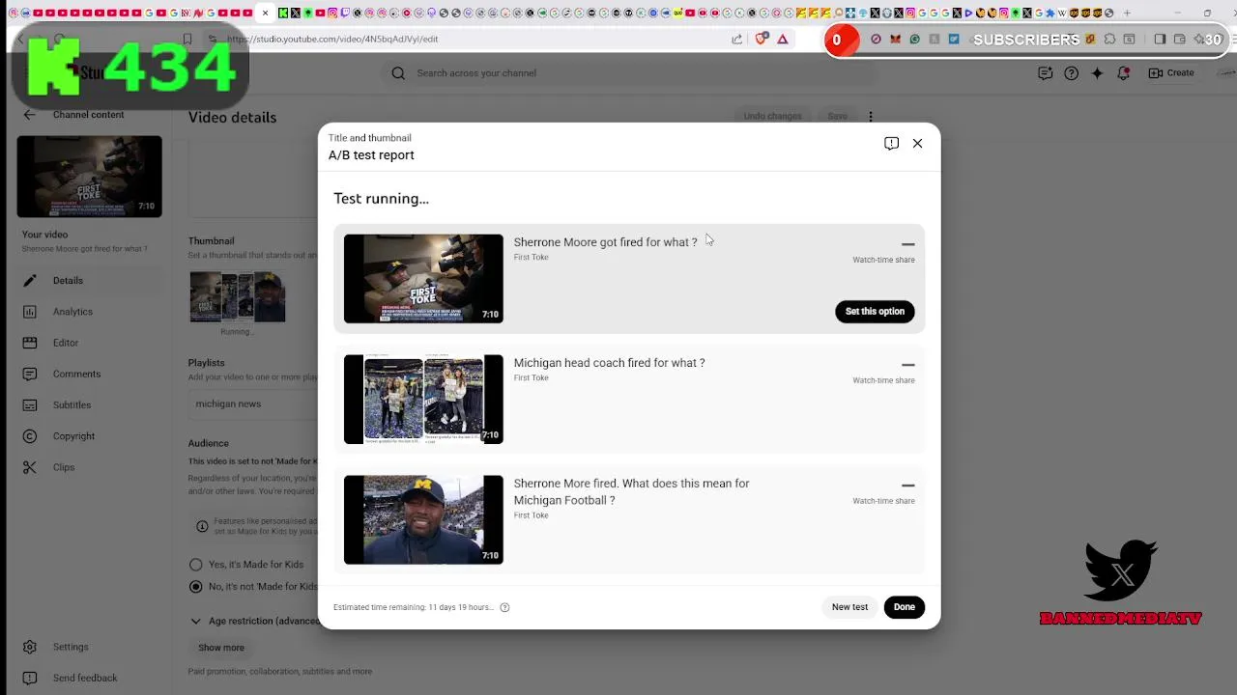Click the bookmark icon beside address bar
The height and width of the screenshot is (695, 1237).
[x=187, y=40]
